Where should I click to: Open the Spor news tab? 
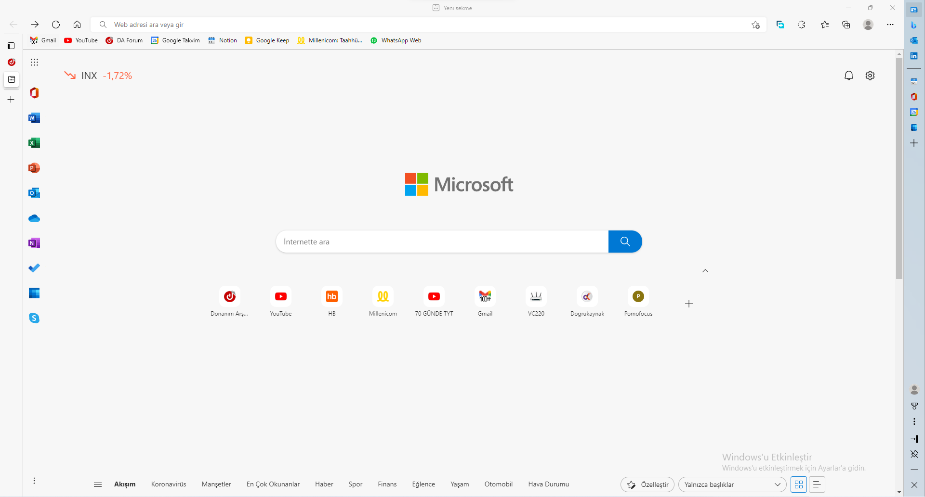(356, 484)
